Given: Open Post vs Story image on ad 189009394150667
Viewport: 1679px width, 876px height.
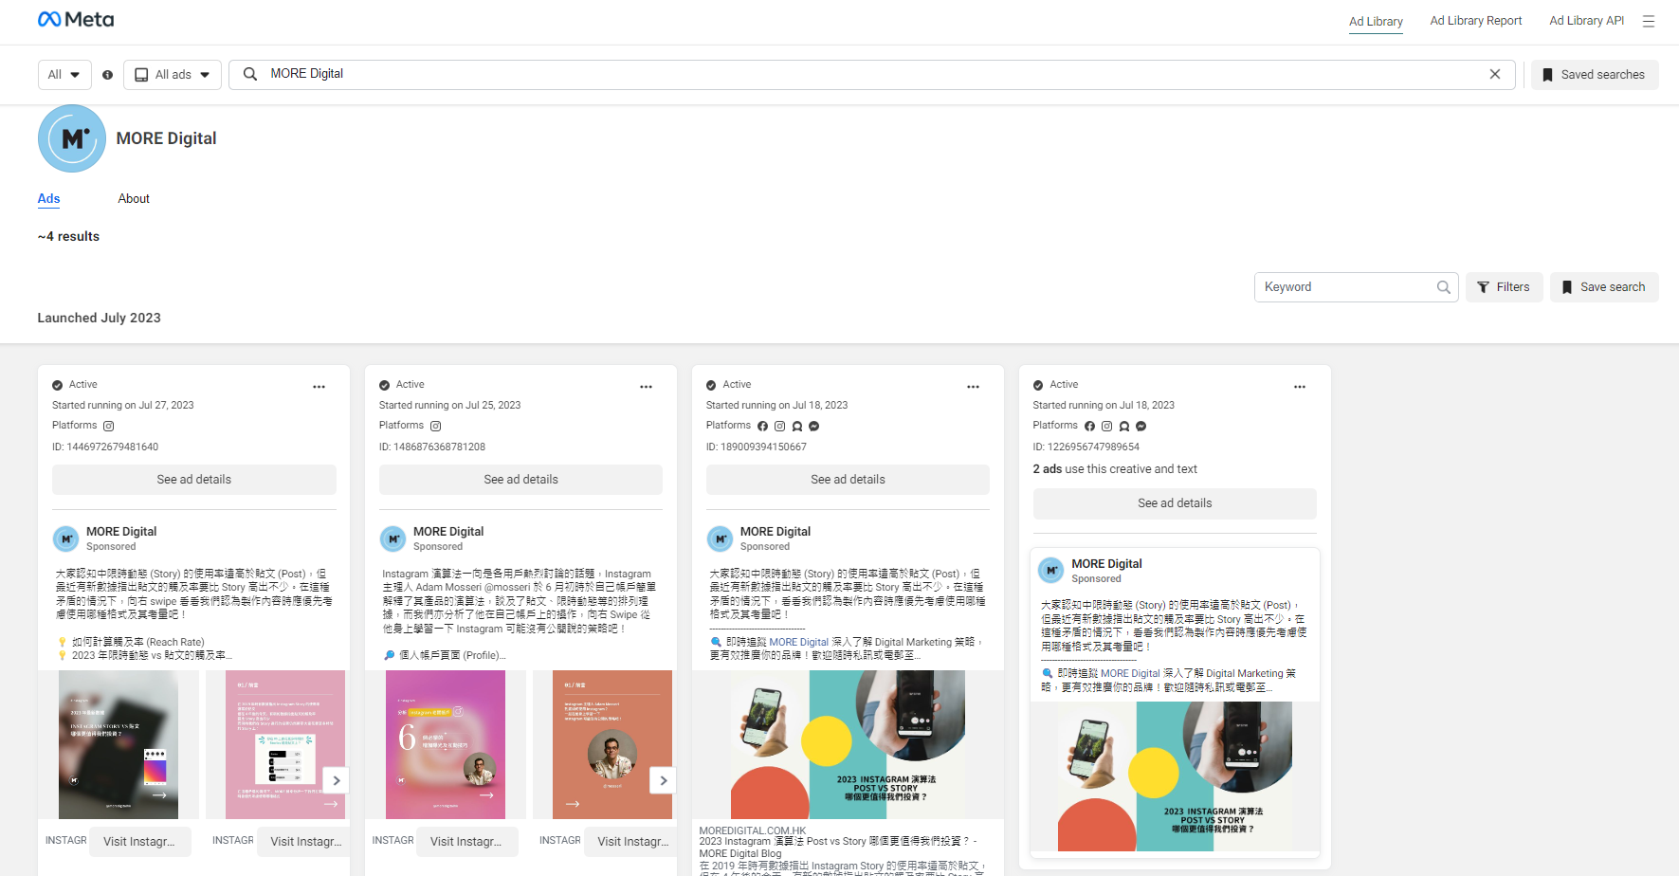Looking at the screenshot, I should (848, 745).
